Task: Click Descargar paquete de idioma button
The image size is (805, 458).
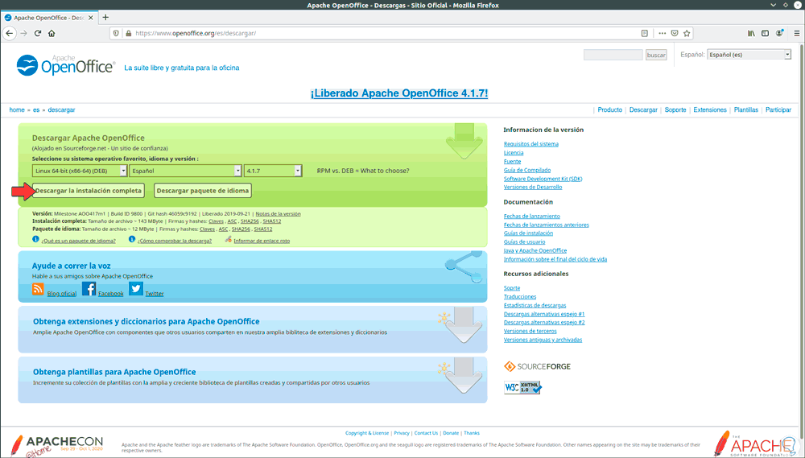Action: click(x=203, y=191)
